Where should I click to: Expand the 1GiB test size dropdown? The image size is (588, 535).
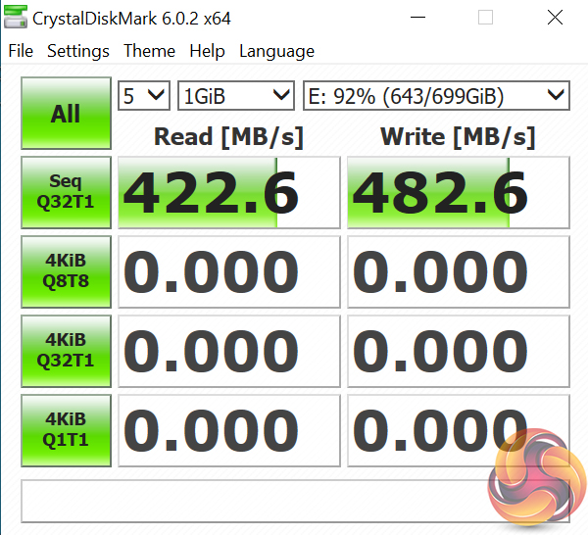[236, 96]
